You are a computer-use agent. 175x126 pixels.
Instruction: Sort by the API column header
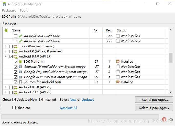click(x=96, y=30)
